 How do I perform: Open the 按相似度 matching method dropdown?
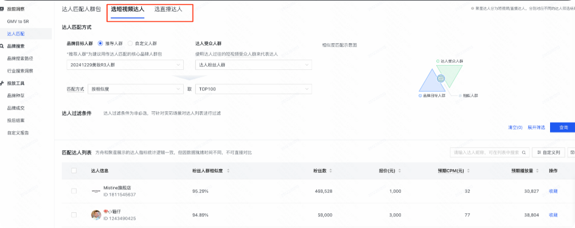tap(135, 89)
